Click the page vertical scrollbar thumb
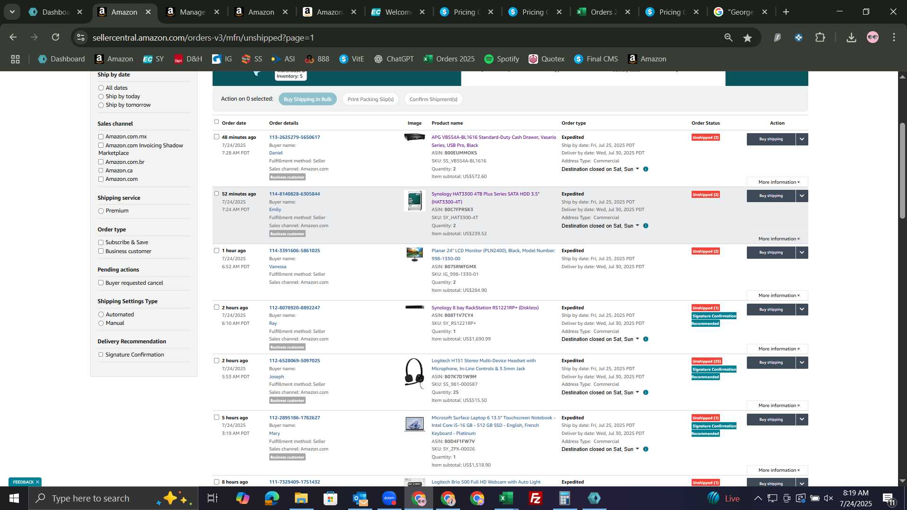Screen dimensions: 907x510 (x=902, y=170)
